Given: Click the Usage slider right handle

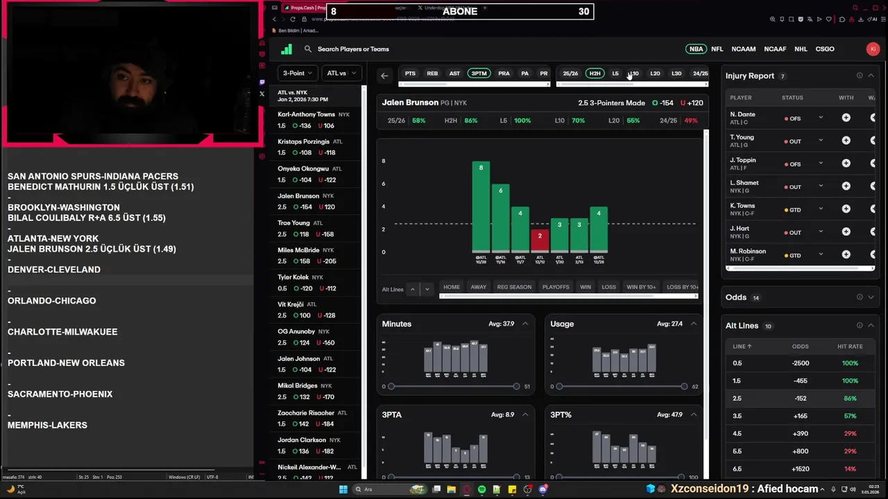Looking at the screenshot, I should [x=684, y=386].
